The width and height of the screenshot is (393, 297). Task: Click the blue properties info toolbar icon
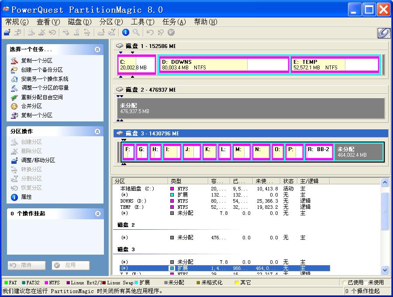coord(126,32)
